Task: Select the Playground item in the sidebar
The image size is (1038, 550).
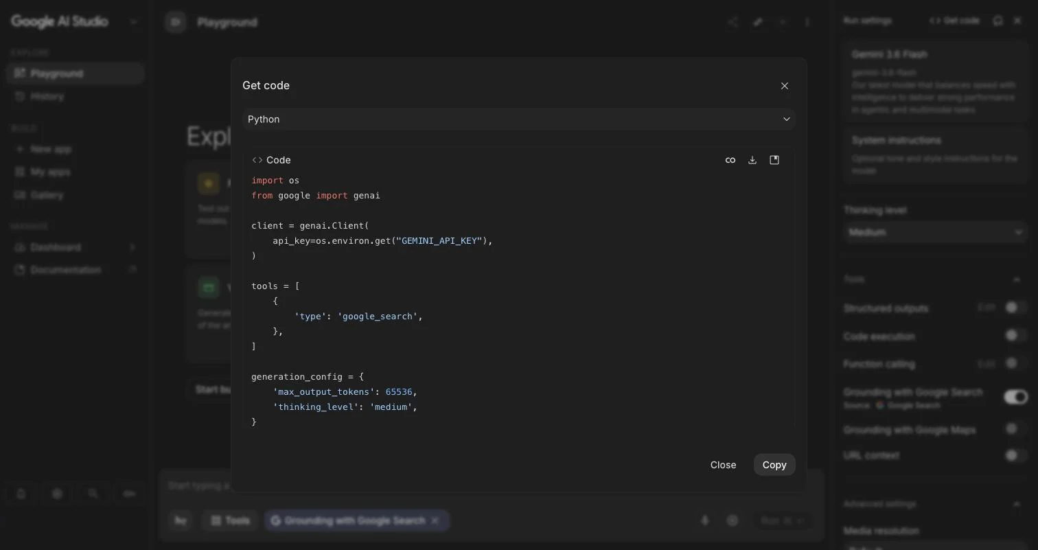Action: (x=75, y=73)
